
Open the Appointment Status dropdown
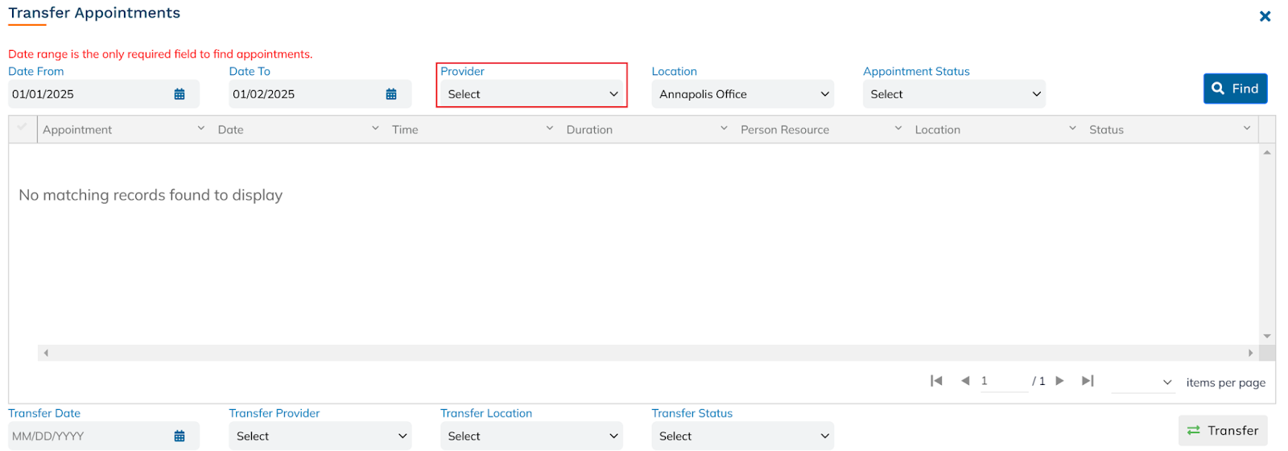[x=954, y=94]
